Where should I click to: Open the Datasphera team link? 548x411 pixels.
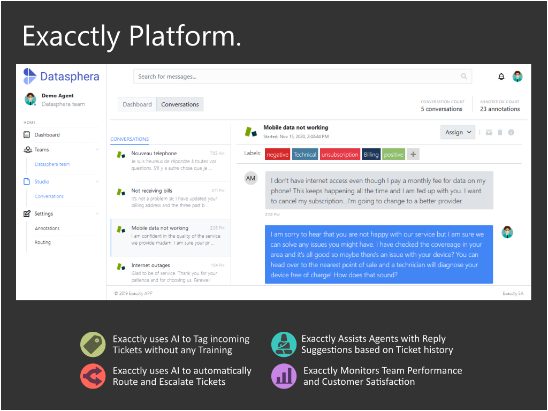click(52, 164)
